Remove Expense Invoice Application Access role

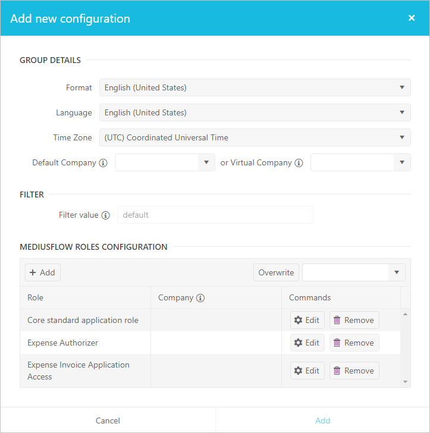point(354,371)
